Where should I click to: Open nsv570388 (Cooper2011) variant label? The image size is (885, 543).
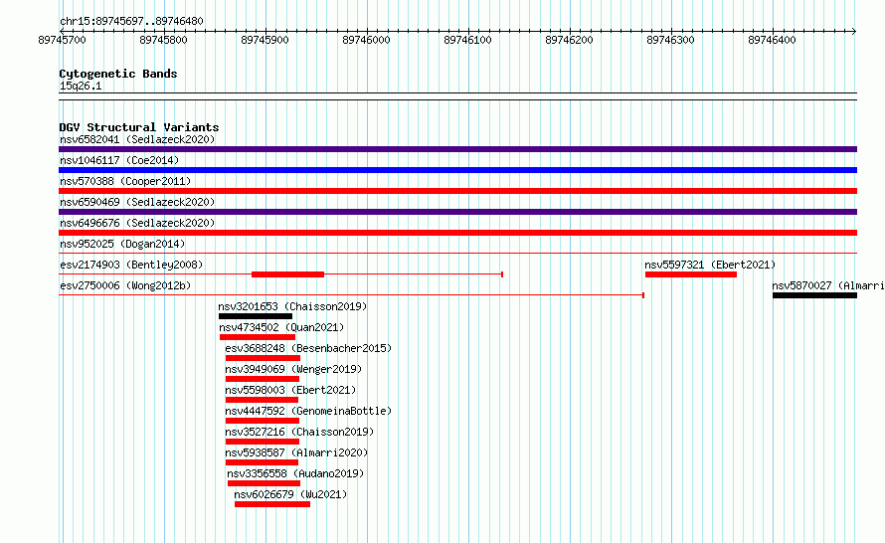click(x=125, y=181)
